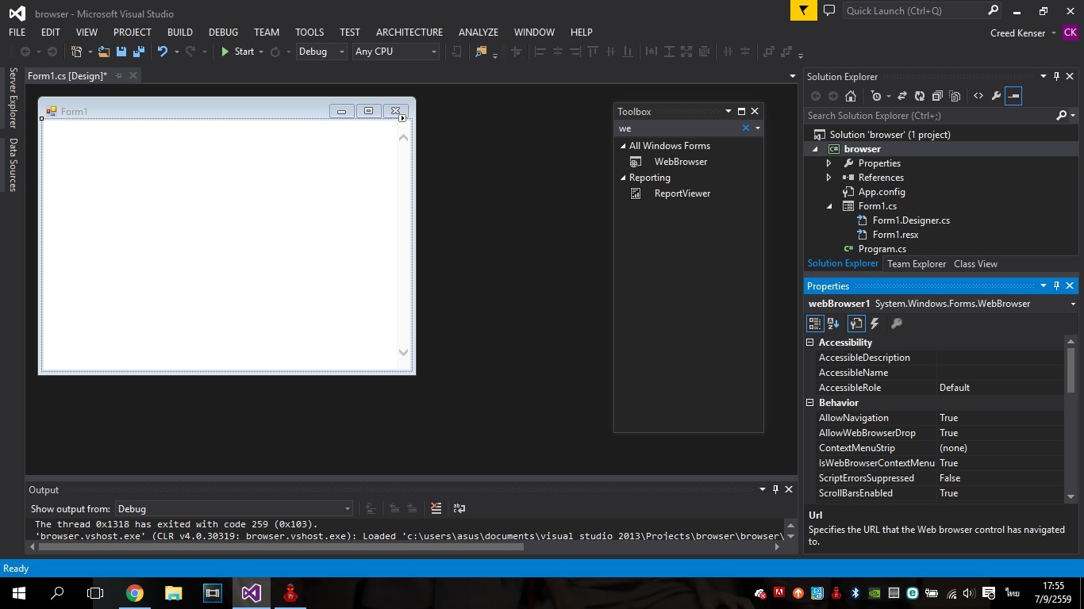
Task: Open the feedback speech bubble icon
Action: click(829, 10)
